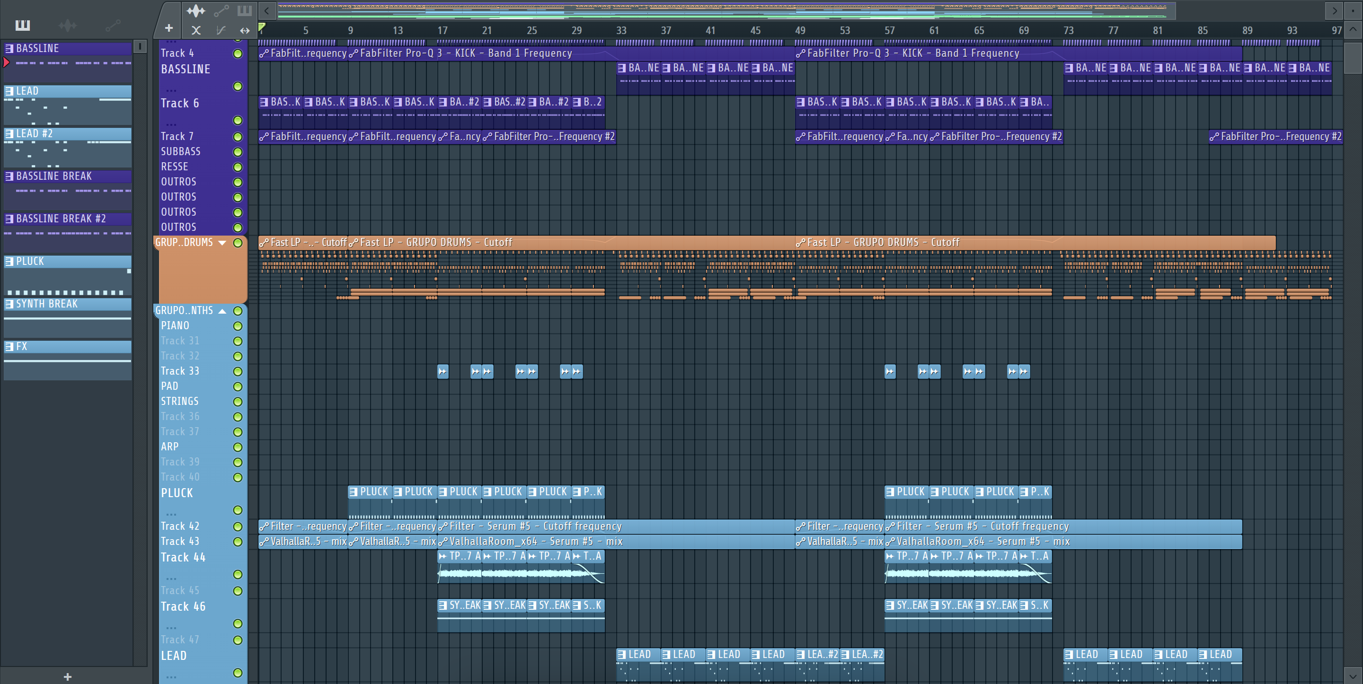Mute the RESSE track

(x=238, y=167)
